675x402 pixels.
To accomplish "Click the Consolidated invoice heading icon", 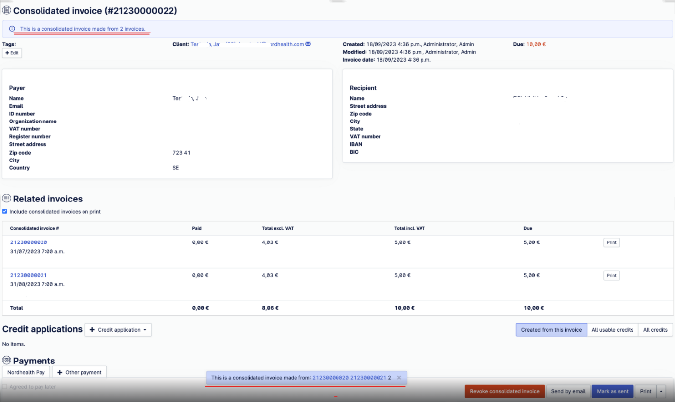I will coord(7,11).
